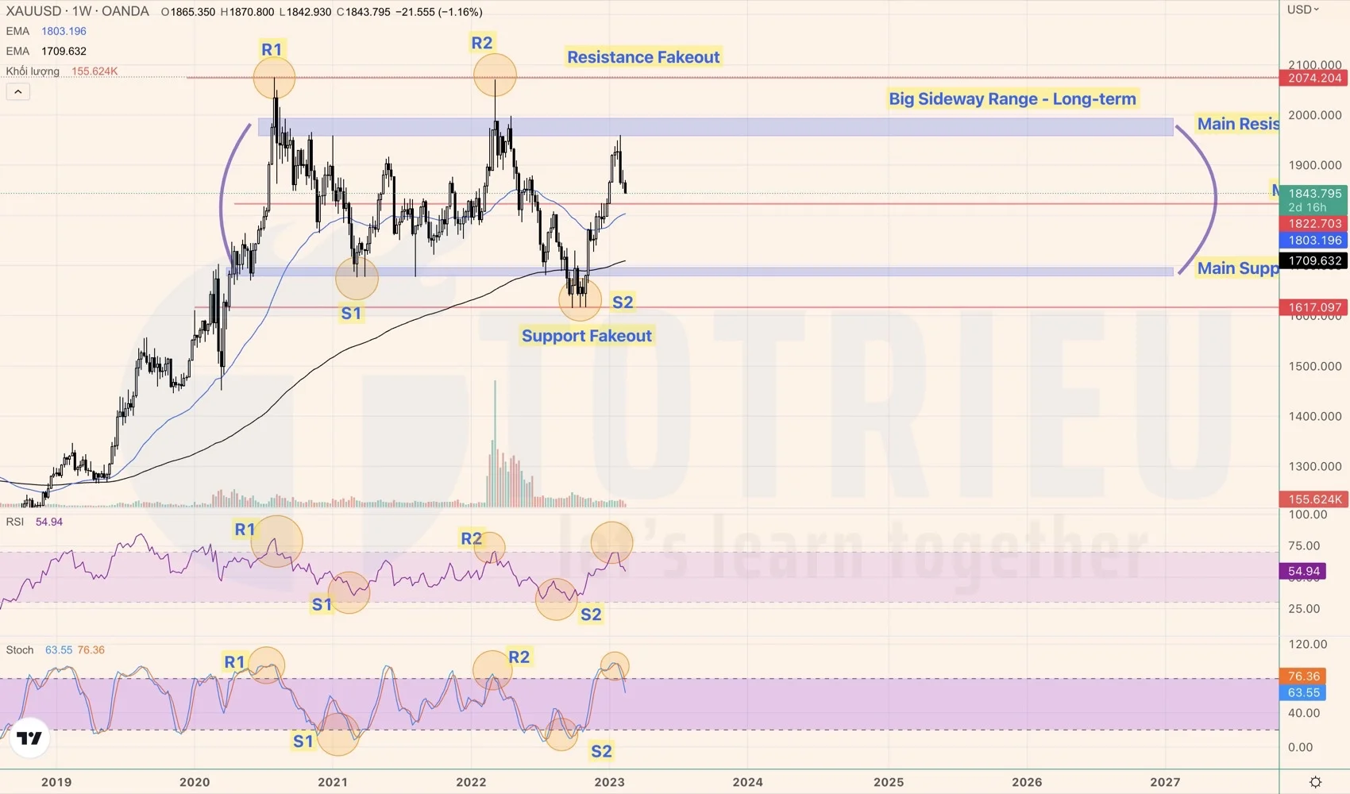Select the R2 label in the Stoch pane
This screenshot has width=1350, height=794.
click(519, 657)
